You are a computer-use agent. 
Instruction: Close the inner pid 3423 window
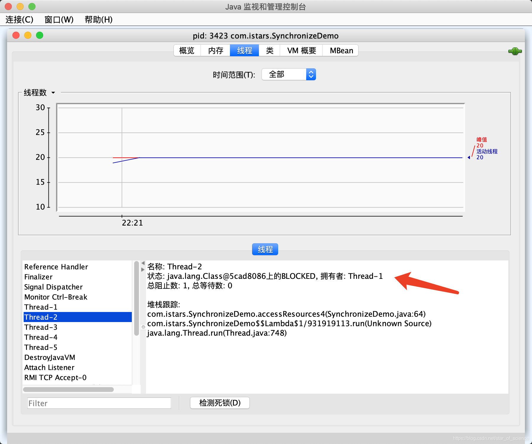click(x=16, y=36)
